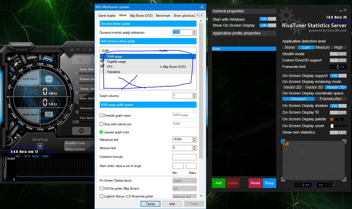The height and width of the screenshot is (209, 352).
Task: Click the On-Screen Display zoom slider
Action: click(338, 126)
